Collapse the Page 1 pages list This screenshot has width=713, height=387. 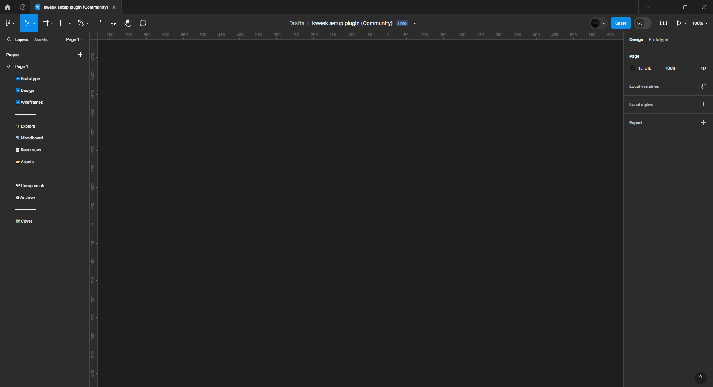point(74,39)
